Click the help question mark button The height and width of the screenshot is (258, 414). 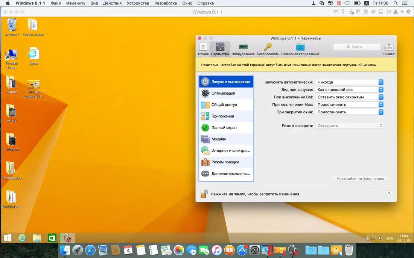389,194
